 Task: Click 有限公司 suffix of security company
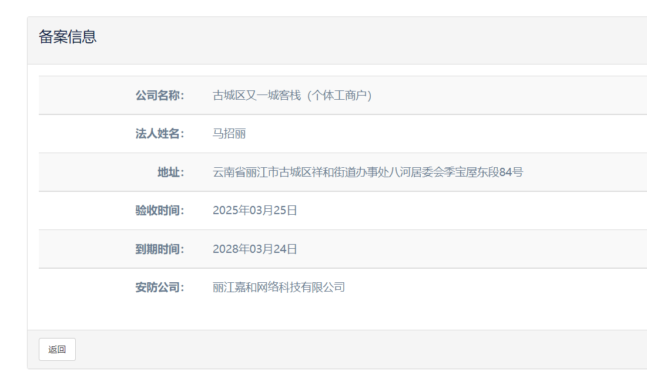323,288
